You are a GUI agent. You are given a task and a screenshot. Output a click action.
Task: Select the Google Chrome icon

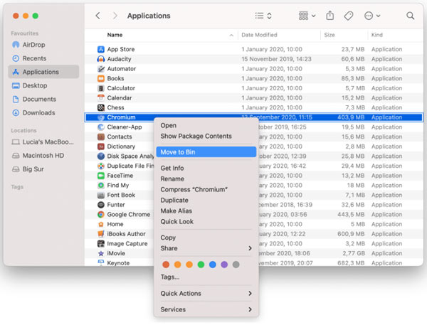click(x=101, y=215)
